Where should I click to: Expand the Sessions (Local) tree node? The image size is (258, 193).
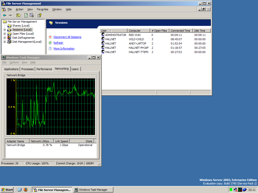click(5, 30)
